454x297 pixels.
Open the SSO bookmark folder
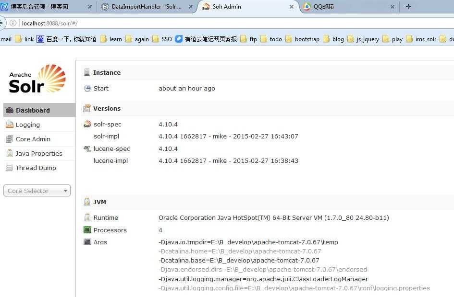click(x=162, y=39)
